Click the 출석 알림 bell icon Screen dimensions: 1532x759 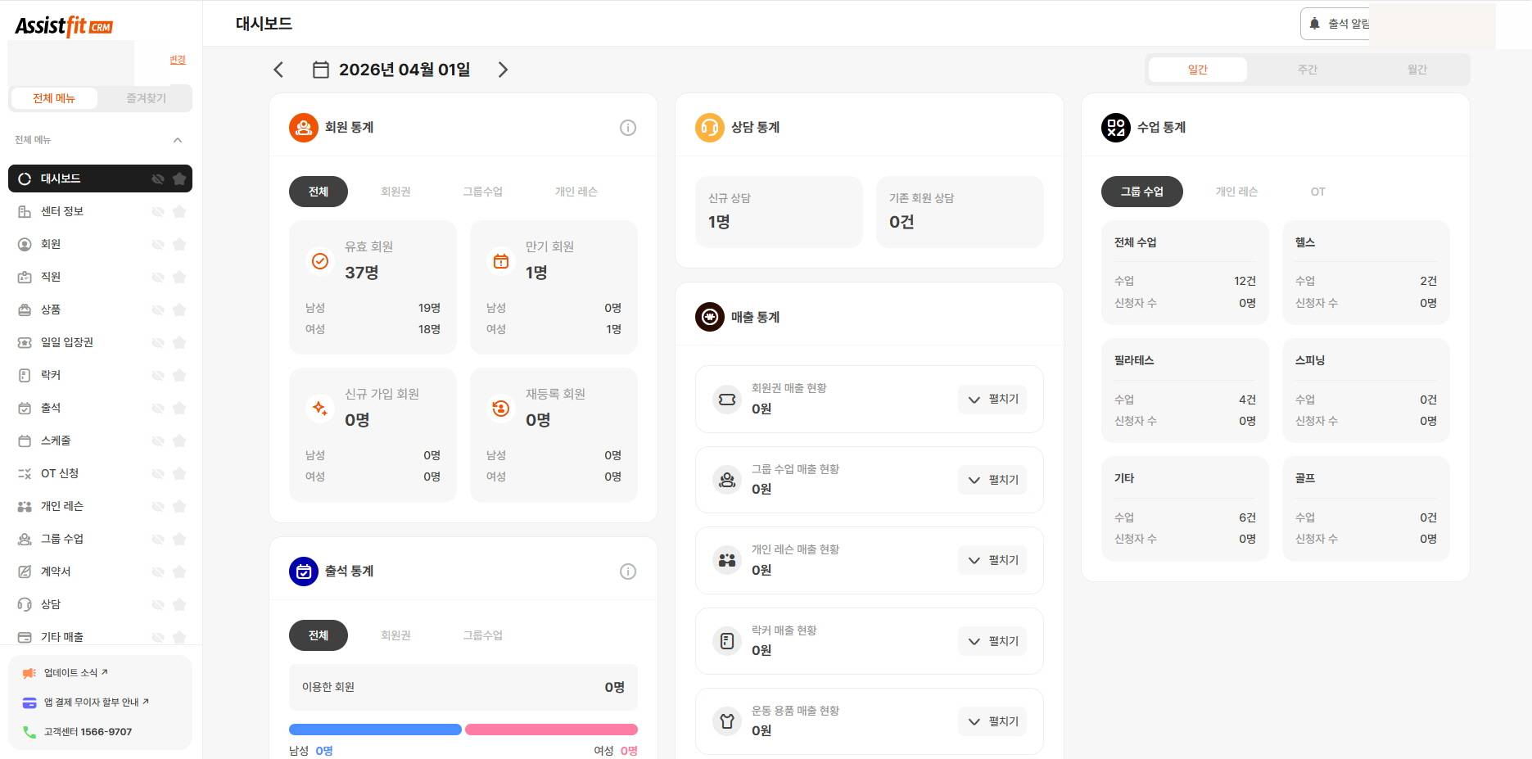1313,24
